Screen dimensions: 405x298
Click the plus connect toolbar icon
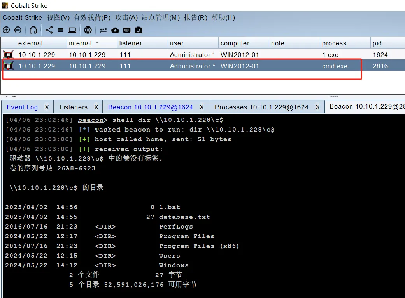click(6, 30)
